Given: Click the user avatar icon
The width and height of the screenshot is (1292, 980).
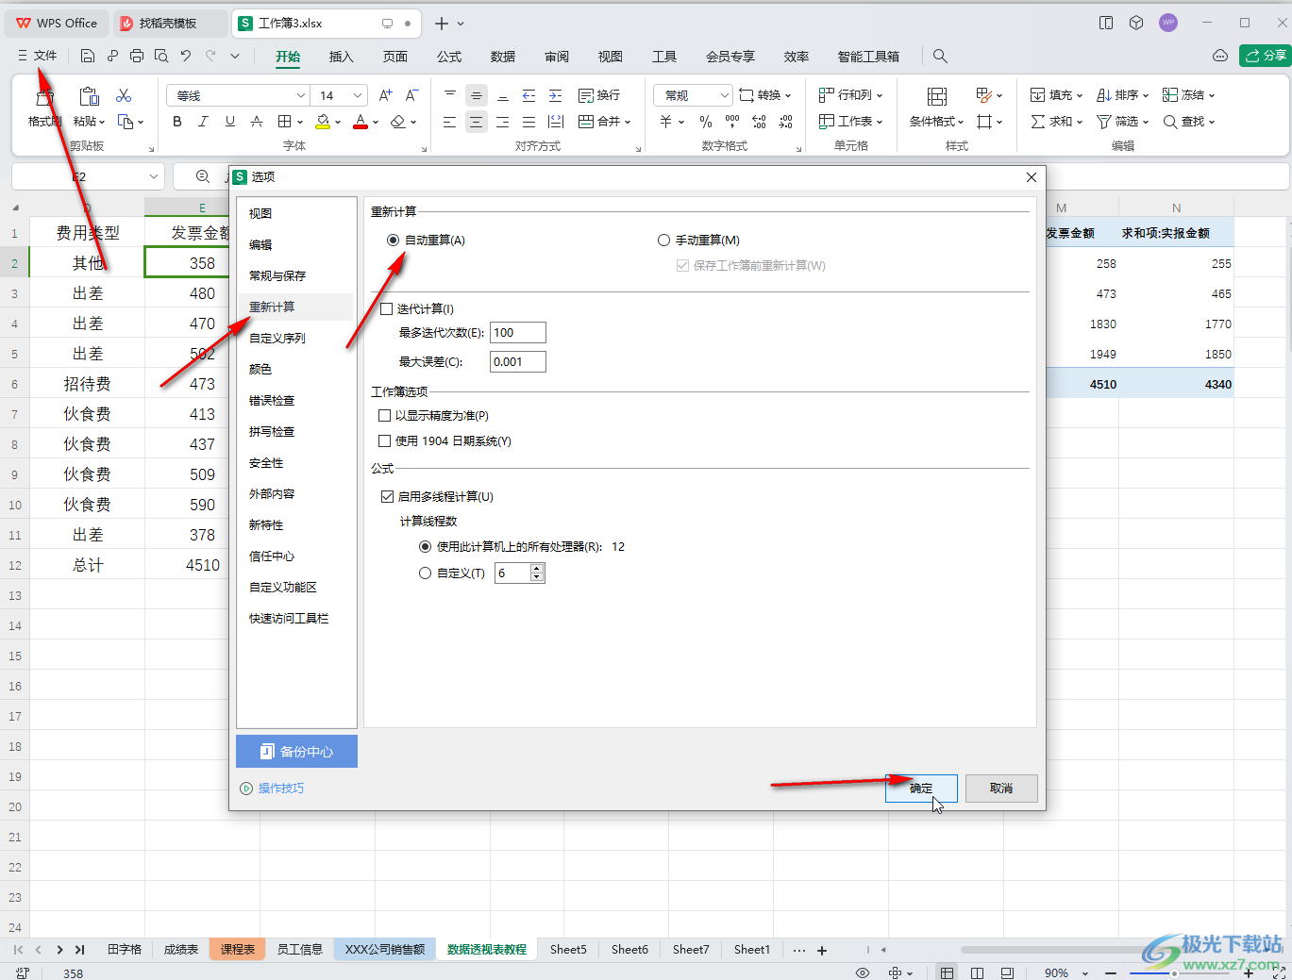Looking at the screenshot, I should tap(1168, 23).
